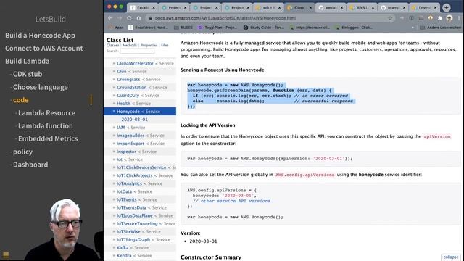Open the browser home page

click(138, 18)
